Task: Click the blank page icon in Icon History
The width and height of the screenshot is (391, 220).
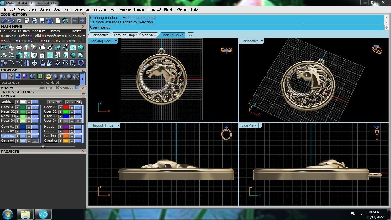Action: point(58,21)
